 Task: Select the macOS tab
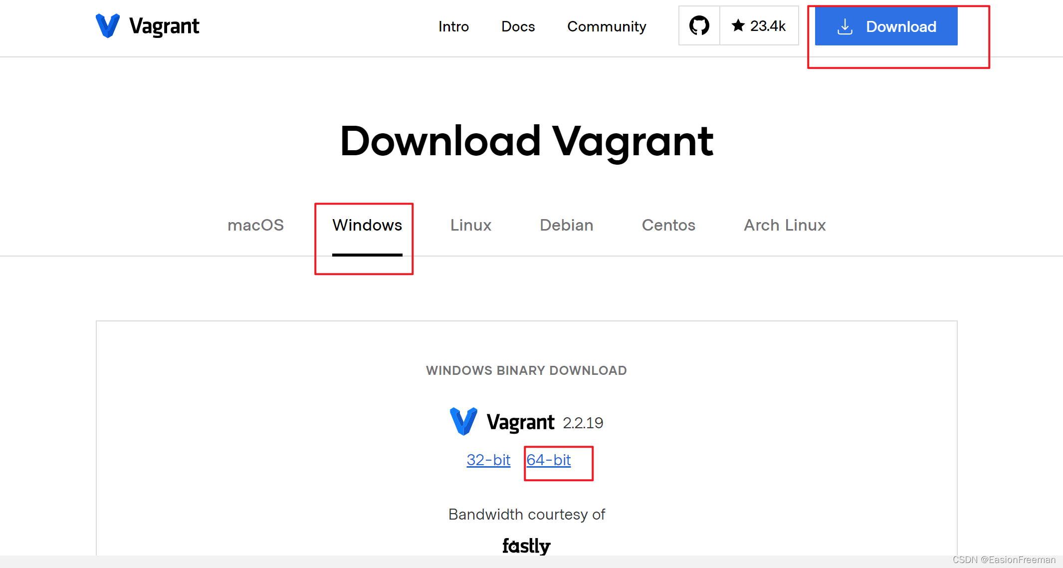tap(256, 225)
